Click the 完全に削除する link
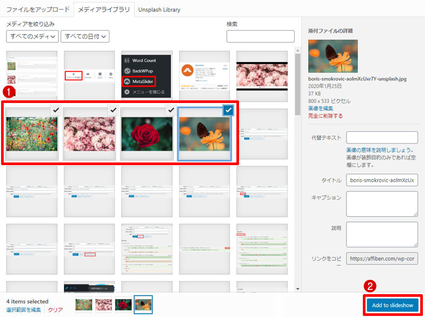This screenshot has height=317, width=425. click(326, 116)
